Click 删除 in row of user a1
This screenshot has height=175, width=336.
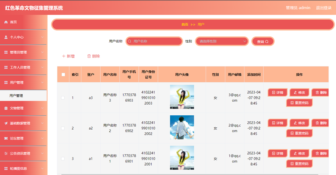(x=320, y=153)
